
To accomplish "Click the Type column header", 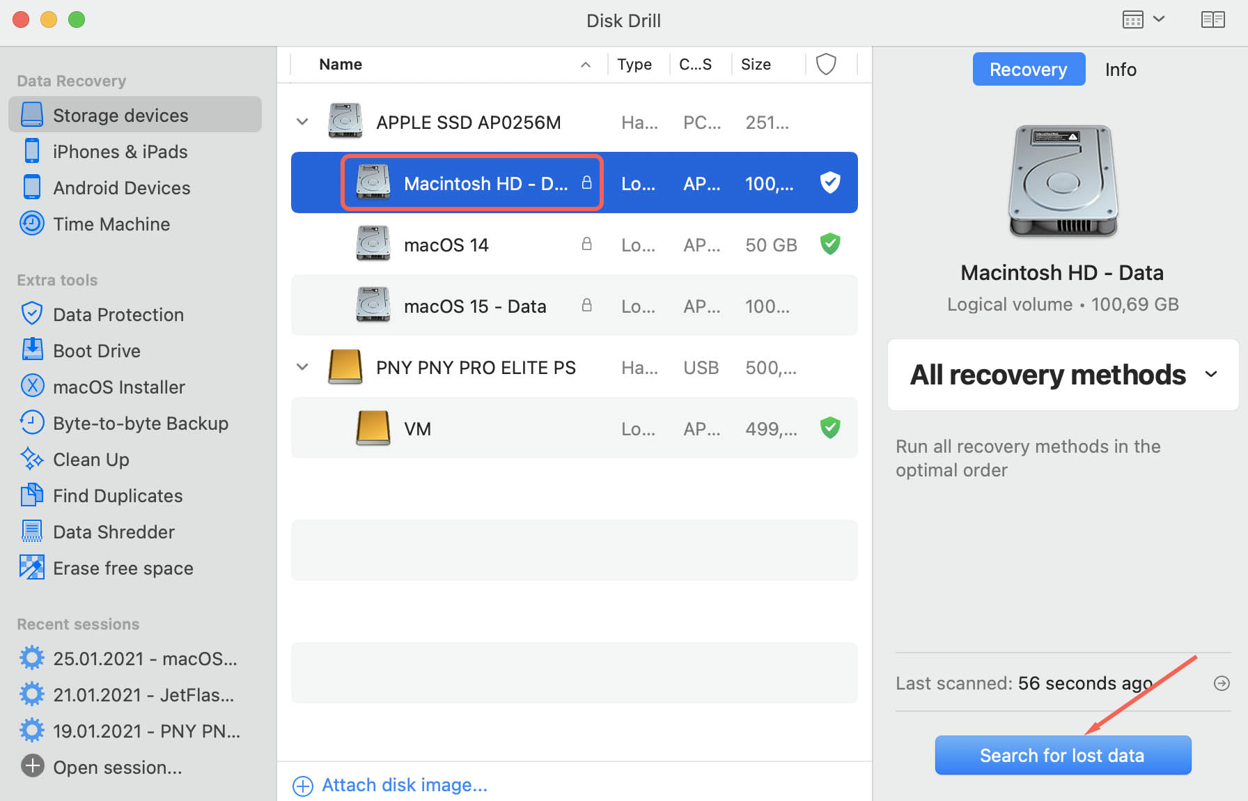I will pos(634,65).
